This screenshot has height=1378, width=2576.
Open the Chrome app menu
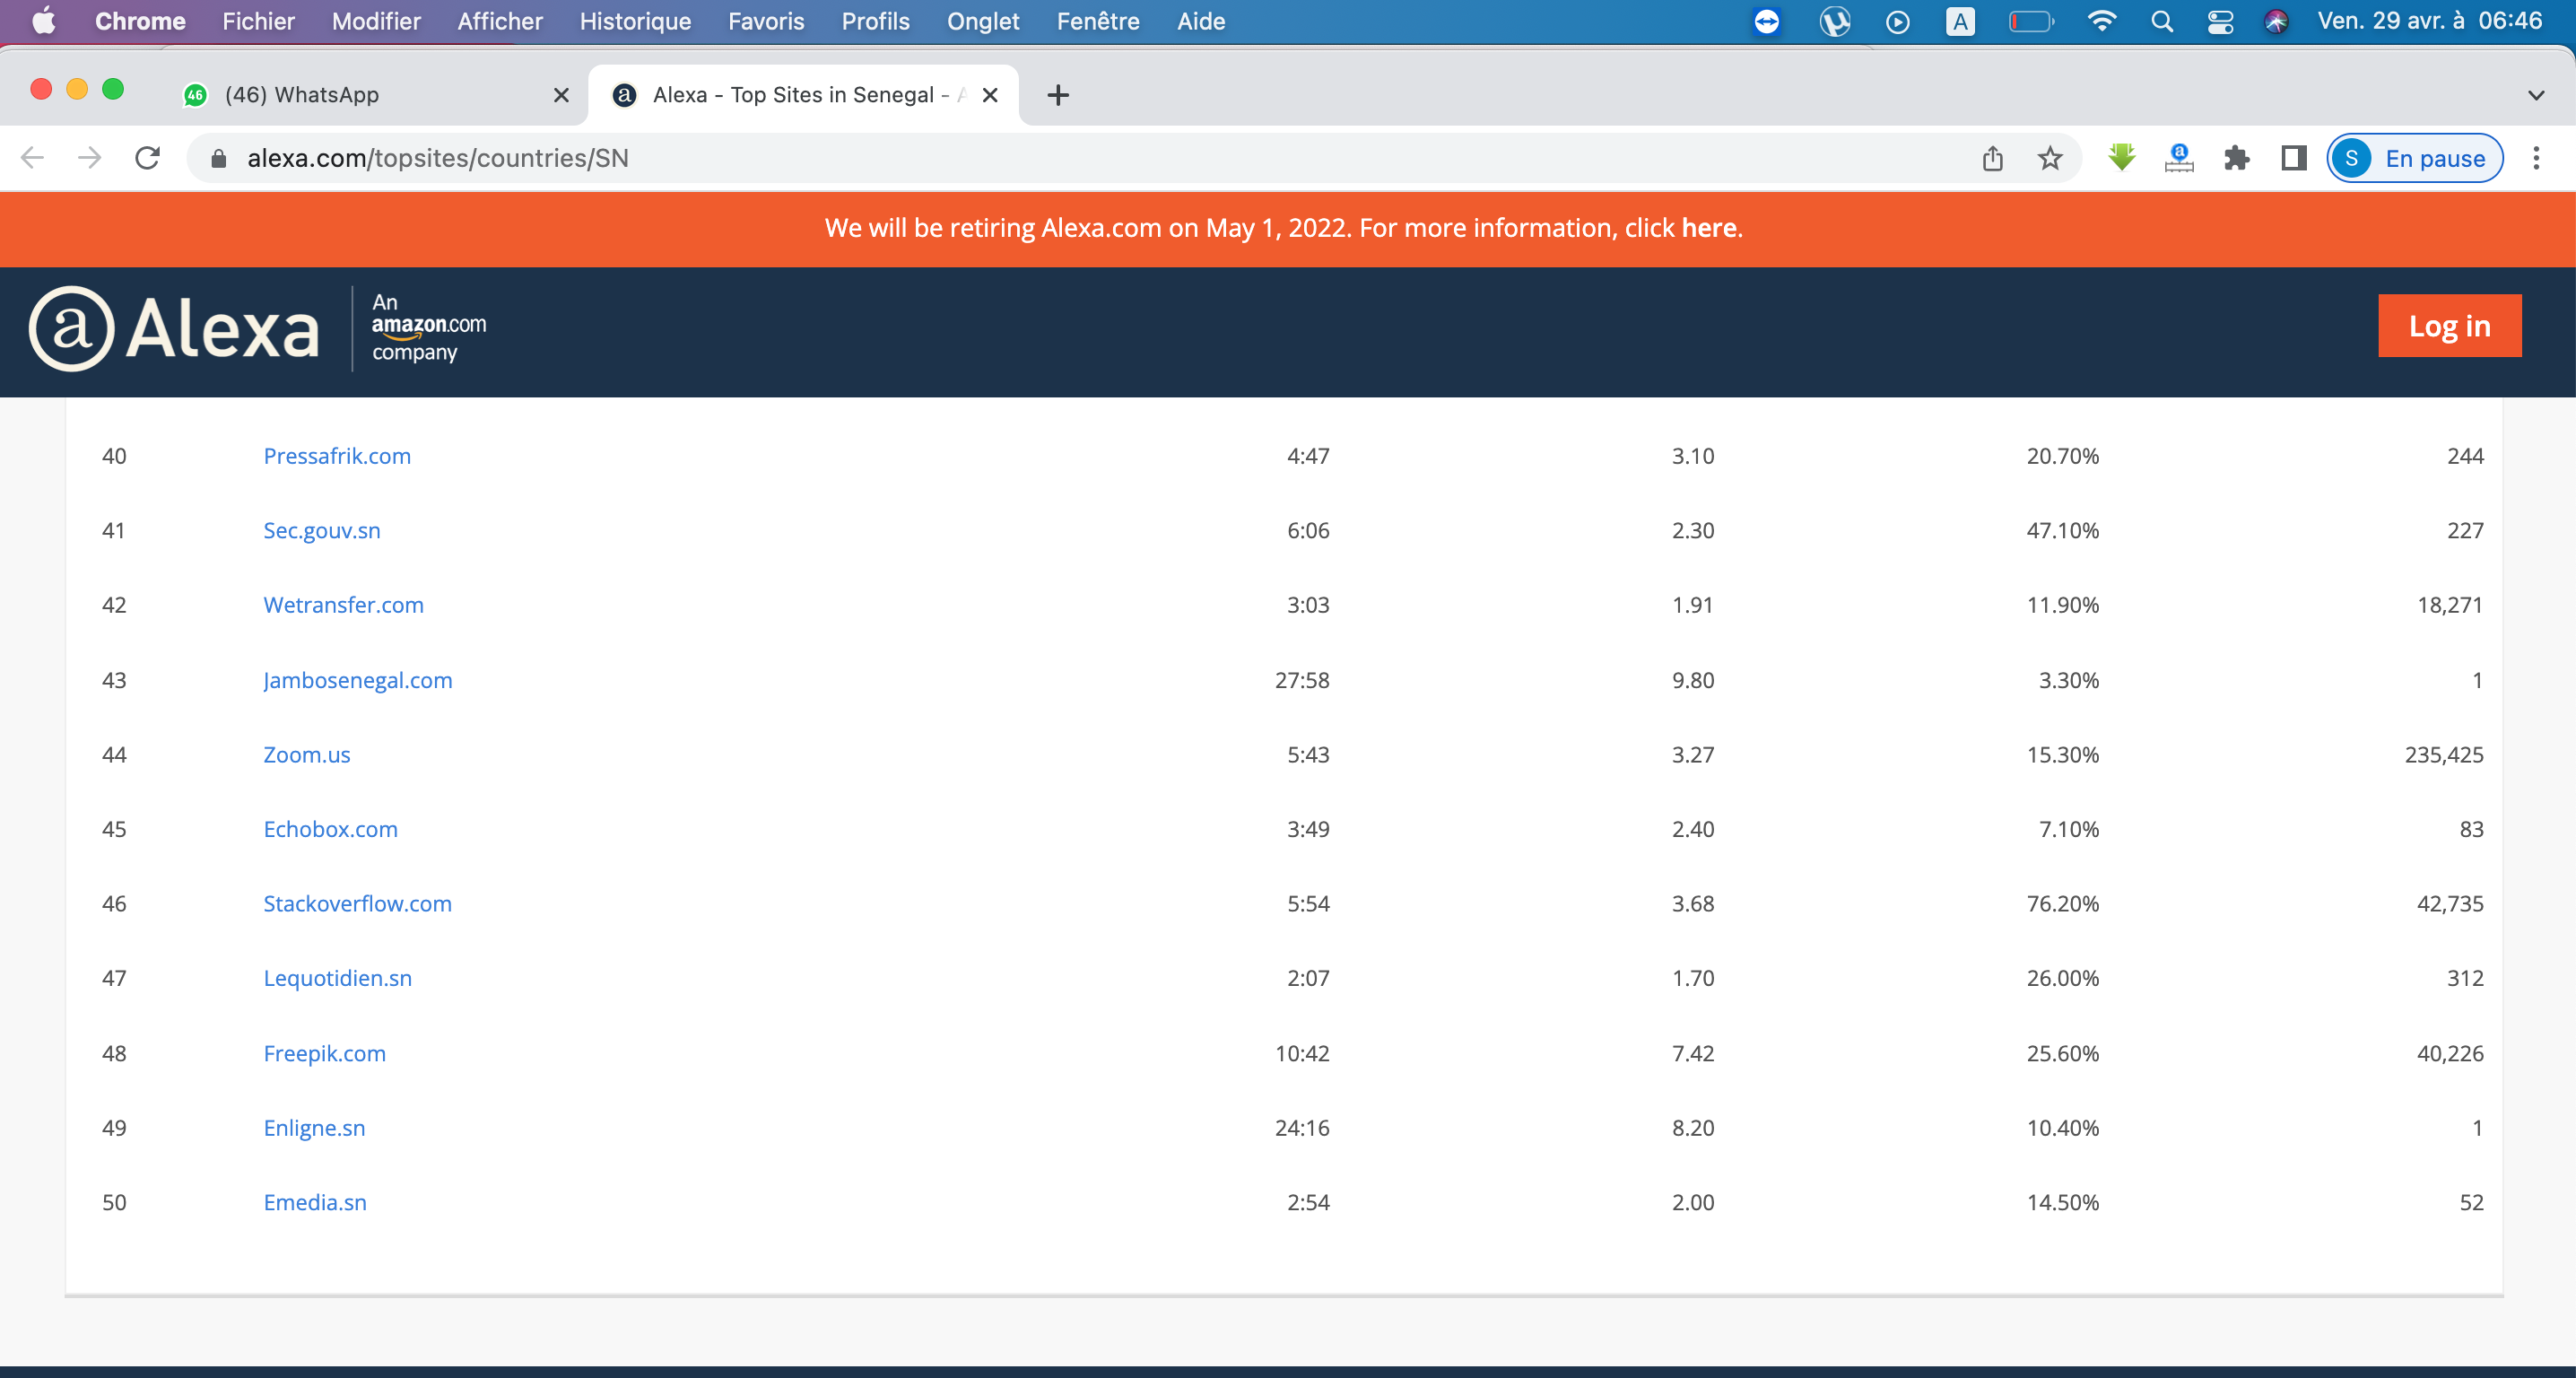point(140,21)
